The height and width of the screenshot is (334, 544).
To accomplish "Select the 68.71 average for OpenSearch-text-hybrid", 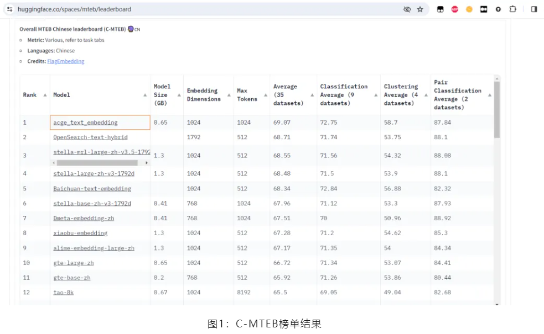I will (282, 137).
